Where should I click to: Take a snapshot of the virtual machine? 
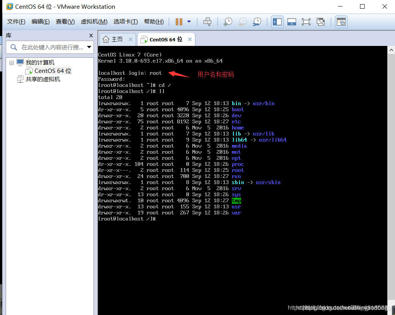228,22
